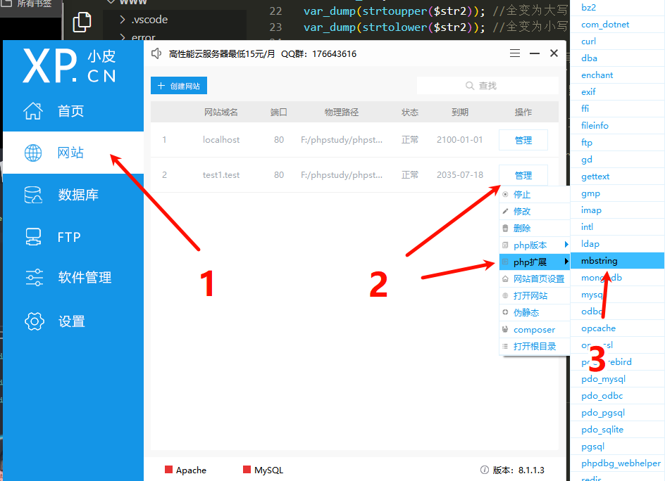Toggle the gmp extension
This screenshot has height=481, width=665.
[x=617, y=193]
